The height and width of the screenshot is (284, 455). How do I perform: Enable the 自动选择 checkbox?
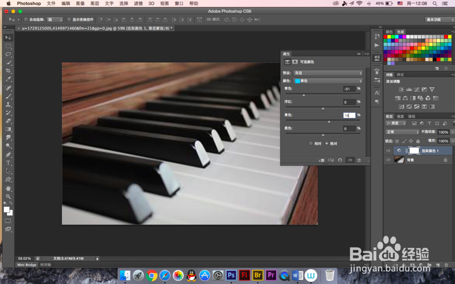(x=26, y=20)
